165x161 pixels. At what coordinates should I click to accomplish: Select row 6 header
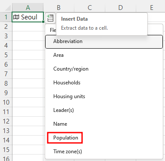click(6, 65)
